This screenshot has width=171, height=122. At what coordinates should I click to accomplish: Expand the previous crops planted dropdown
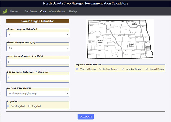pyautogui.click(x=38, y=94)
